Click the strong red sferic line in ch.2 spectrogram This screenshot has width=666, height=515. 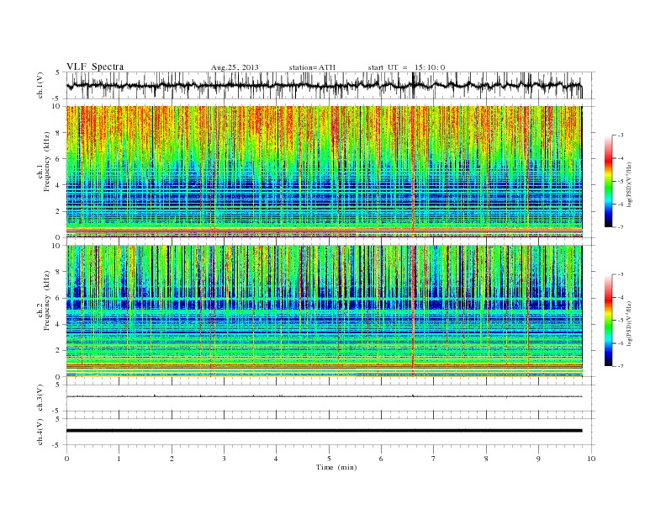412,311
